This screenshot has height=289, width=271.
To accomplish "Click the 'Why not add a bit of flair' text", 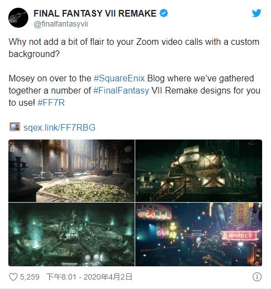I will click(64, 42).
